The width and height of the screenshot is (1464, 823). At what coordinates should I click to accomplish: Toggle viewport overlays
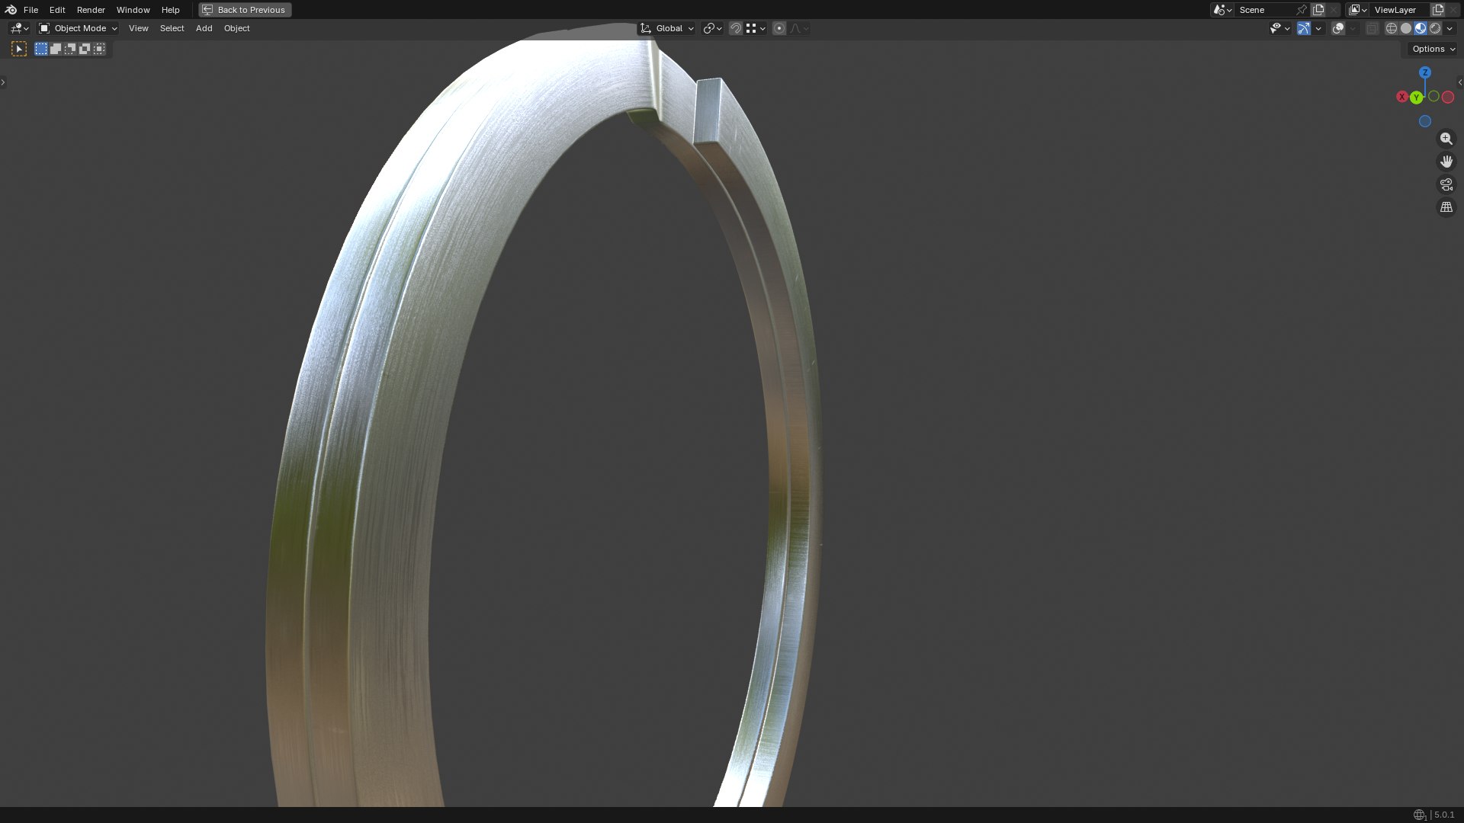coord(1338,28)
